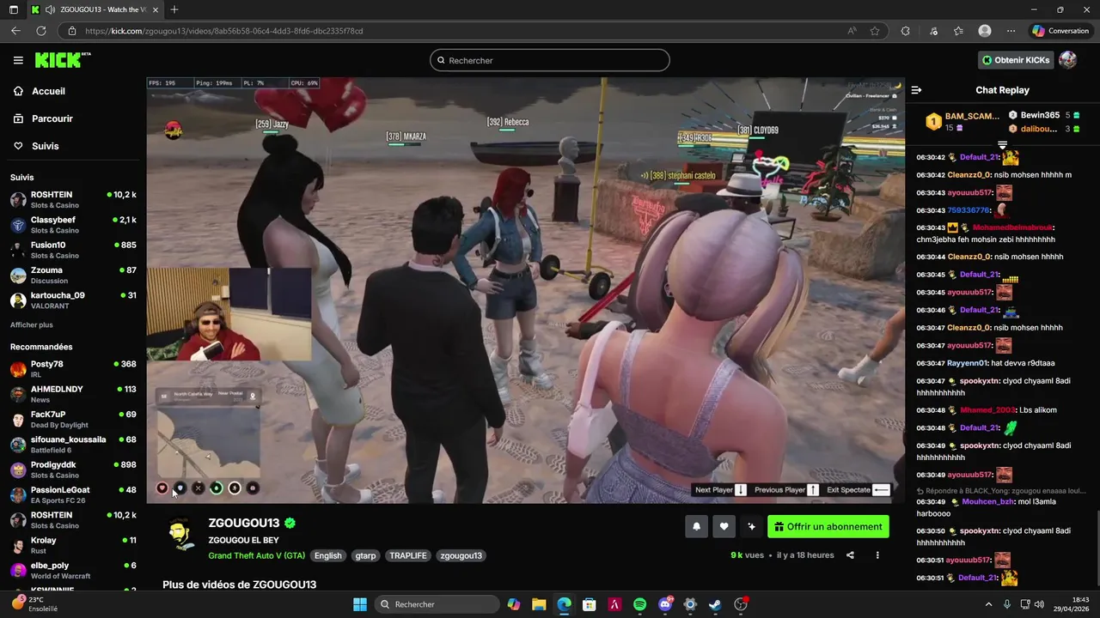Open recommended channel sifouane_koussaila
Viewport: 1100px width, 618px height.
(73, 445)
